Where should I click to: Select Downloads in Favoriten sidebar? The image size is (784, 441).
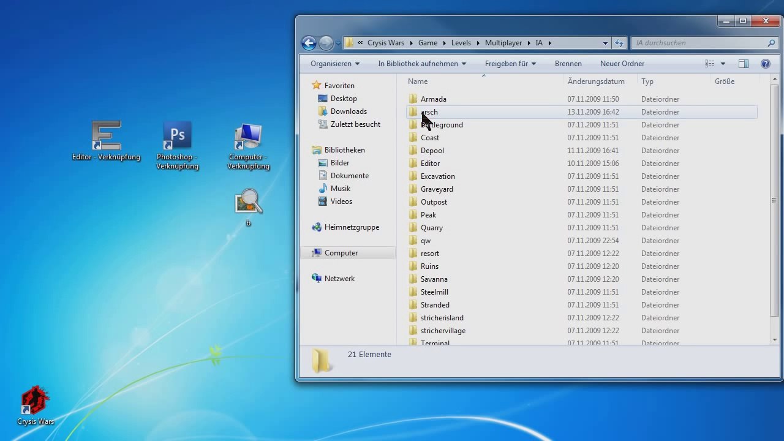349,111
